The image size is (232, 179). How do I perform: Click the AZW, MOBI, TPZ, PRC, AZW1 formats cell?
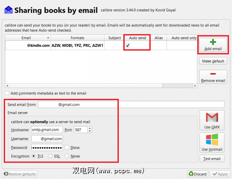77,45
